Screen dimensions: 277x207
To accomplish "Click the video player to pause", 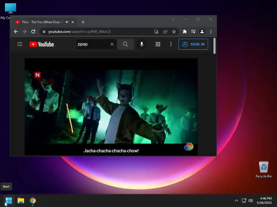I will point(111,107).
